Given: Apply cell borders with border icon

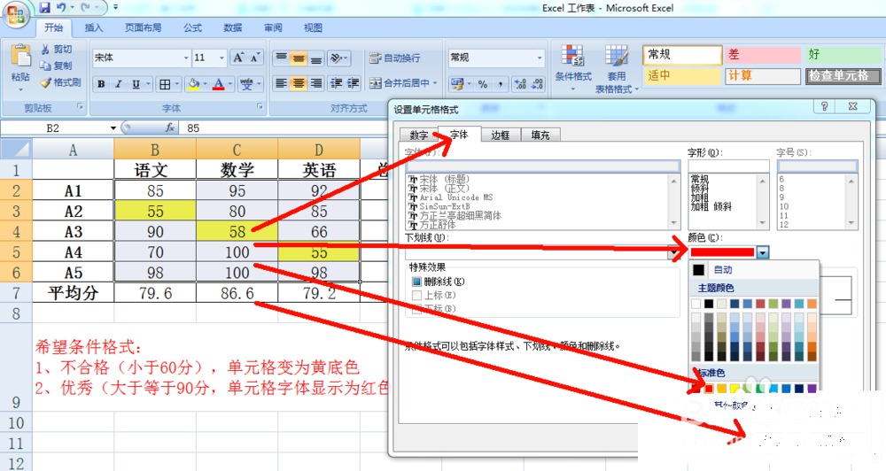Looking at the screenshot, I should pyautogui.click(x=165, y=84).
